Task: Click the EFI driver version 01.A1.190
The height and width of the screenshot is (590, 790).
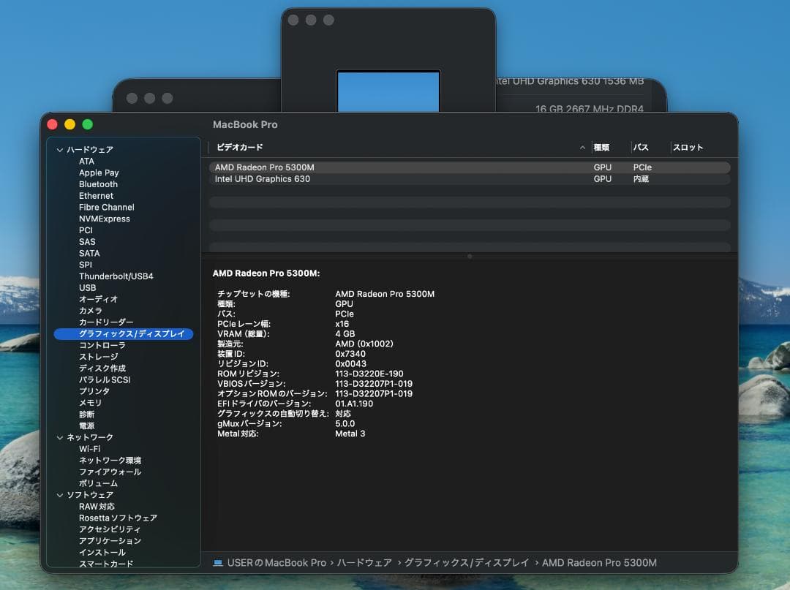Action: click(x=354, y=404)
